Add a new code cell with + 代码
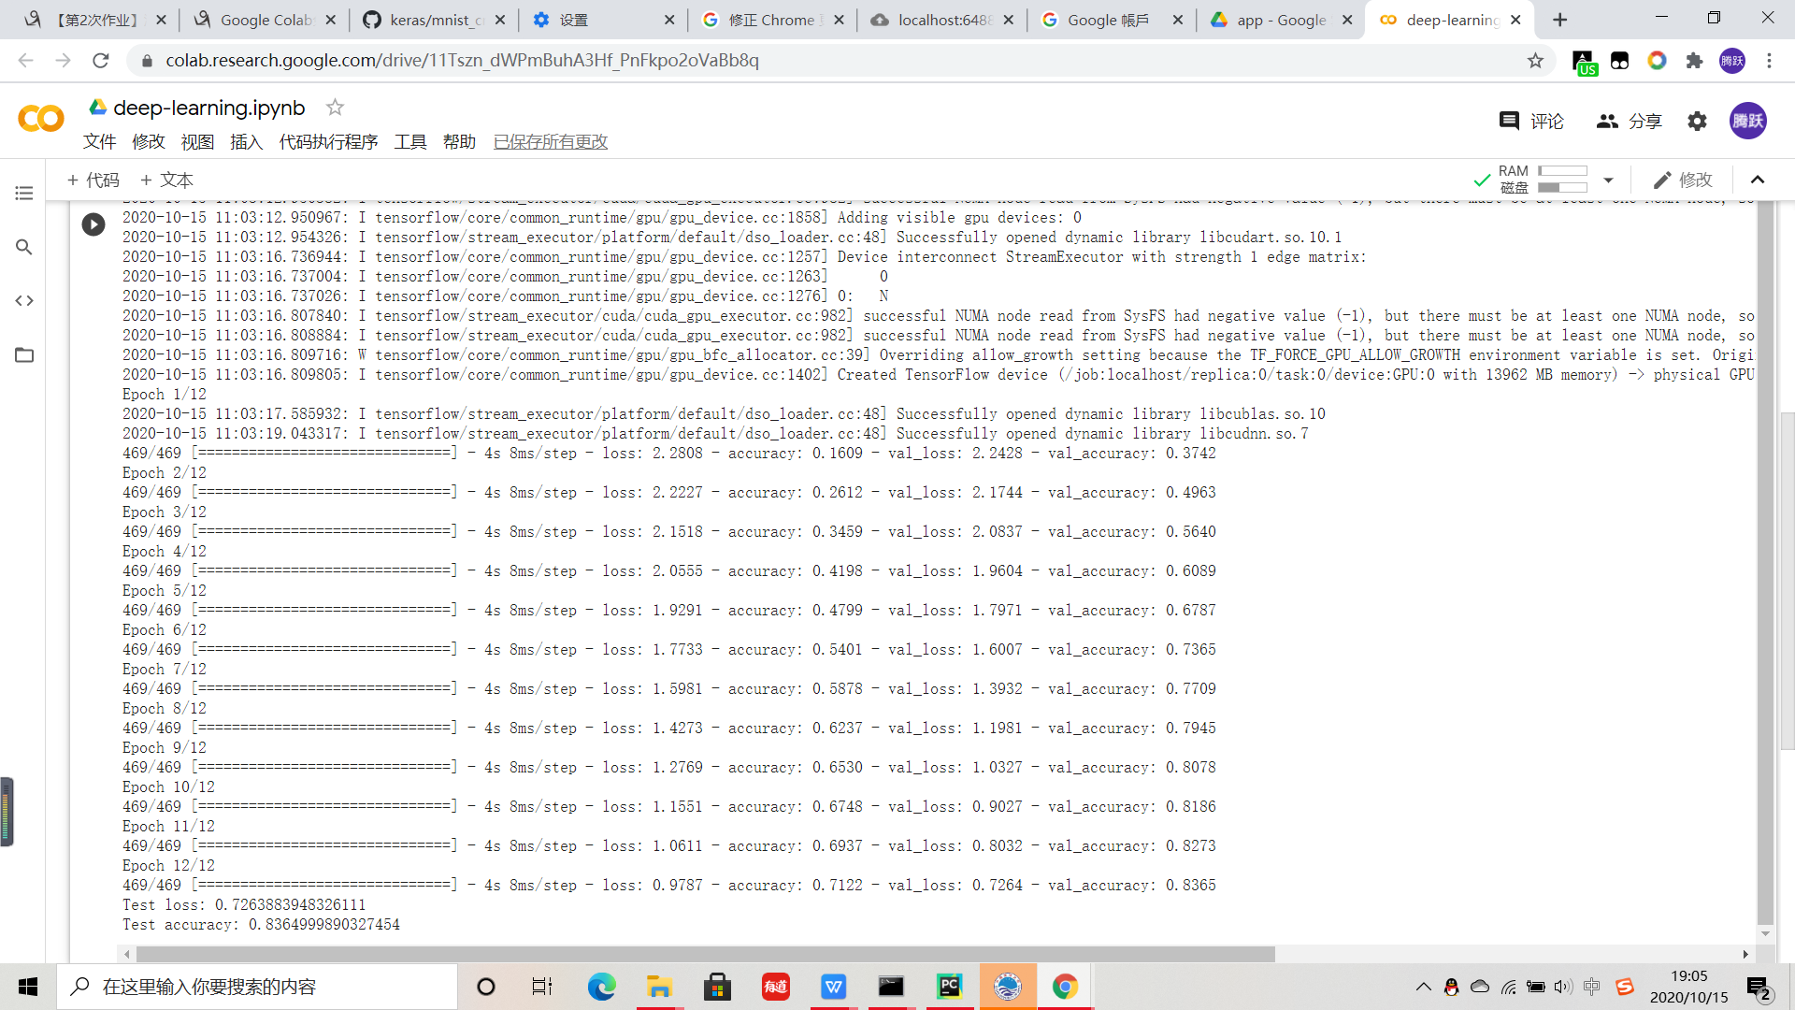 [93, 180]
